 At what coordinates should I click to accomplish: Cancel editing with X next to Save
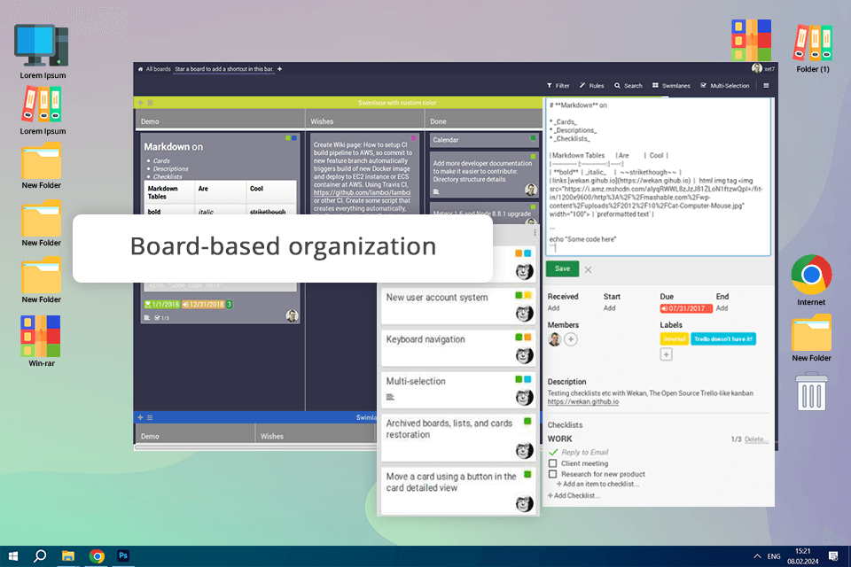point(588,269)
